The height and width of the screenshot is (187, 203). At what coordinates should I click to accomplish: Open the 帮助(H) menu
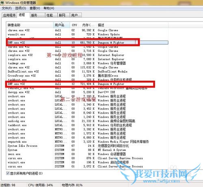pyautogui.click(x=49, y=8)
